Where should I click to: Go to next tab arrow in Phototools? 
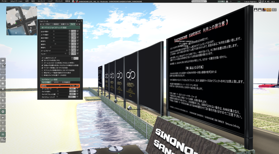click(77, 24)
